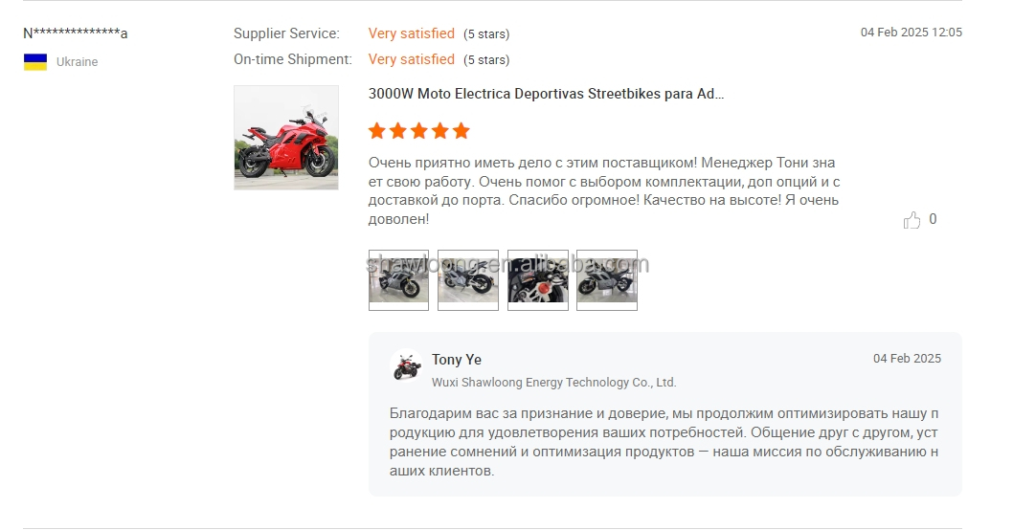Open the second review photo thumbnail

coord(468,280)
